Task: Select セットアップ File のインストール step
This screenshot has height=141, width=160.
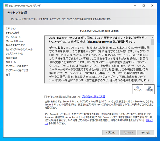Action: pos(19,49)
